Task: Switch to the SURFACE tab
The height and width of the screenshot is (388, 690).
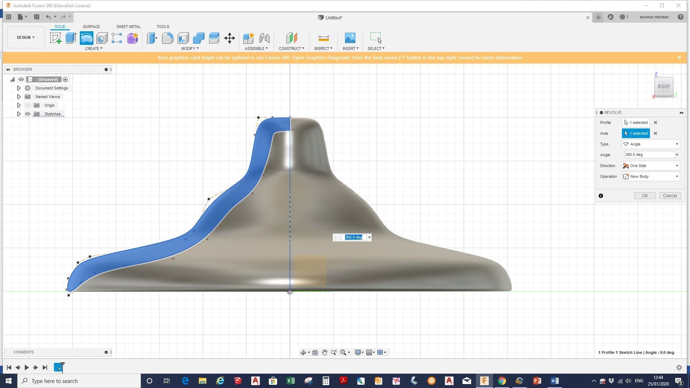Action: click(91, 27)
